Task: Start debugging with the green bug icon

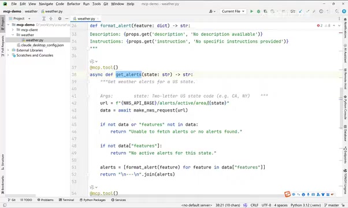Action: [x=258, y=12]
